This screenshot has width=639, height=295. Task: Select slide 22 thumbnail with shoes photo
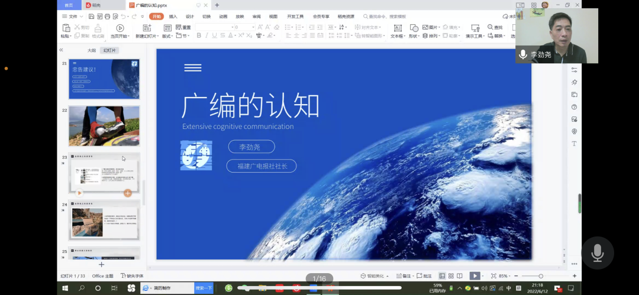pos(104,126)
